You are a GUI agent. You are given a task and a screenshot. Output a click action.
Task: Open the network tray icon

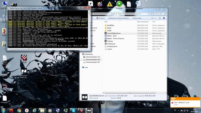pos(185,110)
